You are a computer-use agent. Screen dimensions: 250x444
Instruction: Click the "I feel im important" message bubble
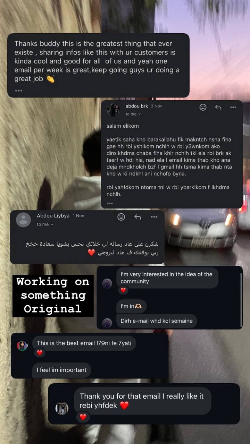pos(62,370)
